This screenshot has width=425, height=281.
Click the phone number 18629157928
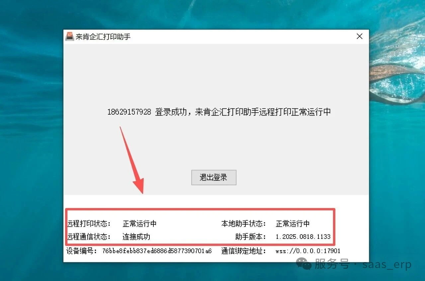(129, 112)
